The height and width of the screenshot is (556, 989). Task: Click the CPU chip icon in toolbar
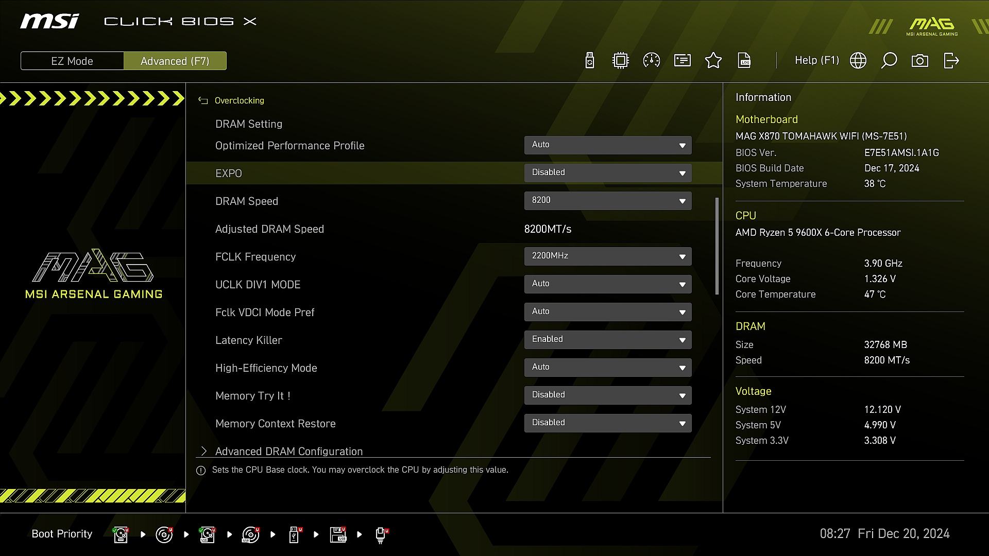pos(621,61)
